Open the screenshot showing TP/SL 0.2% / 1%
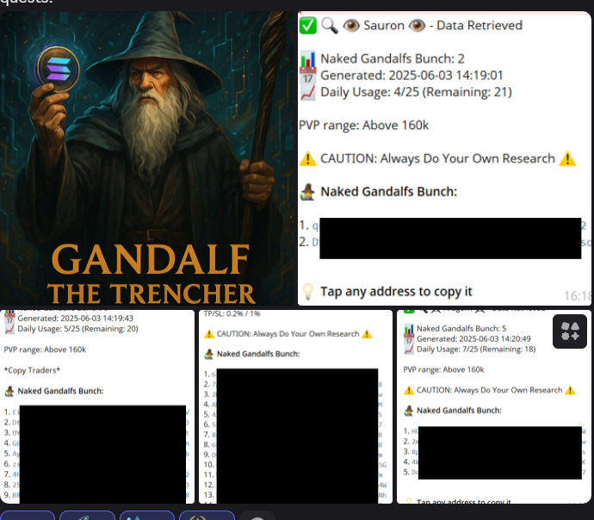594x520 pixels. pos(295,406)
